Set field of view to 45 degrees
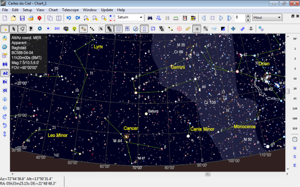300x187 pixels. coord(295,98)
